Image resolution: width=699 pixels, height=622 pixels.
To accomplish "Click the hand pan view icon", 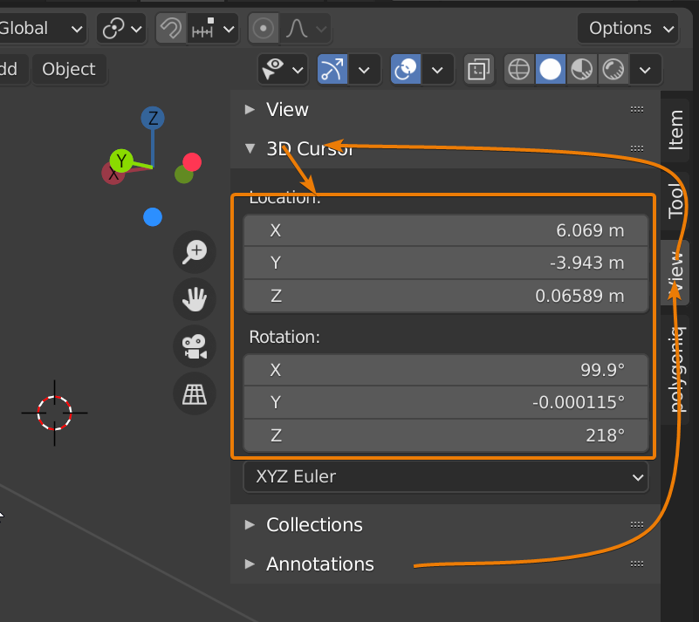I will 194,299.
